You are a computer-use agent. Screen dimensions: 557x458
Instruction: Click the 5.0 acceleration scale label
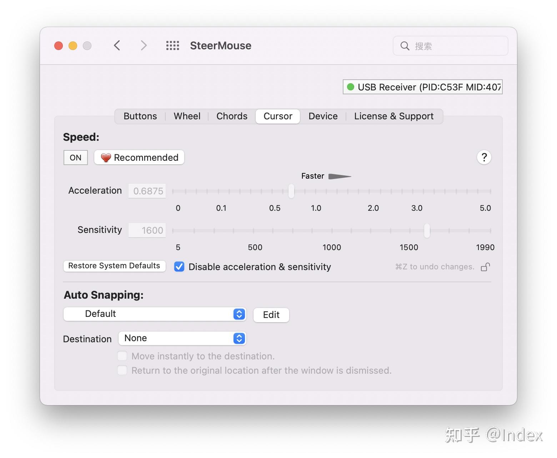point(485,208)
